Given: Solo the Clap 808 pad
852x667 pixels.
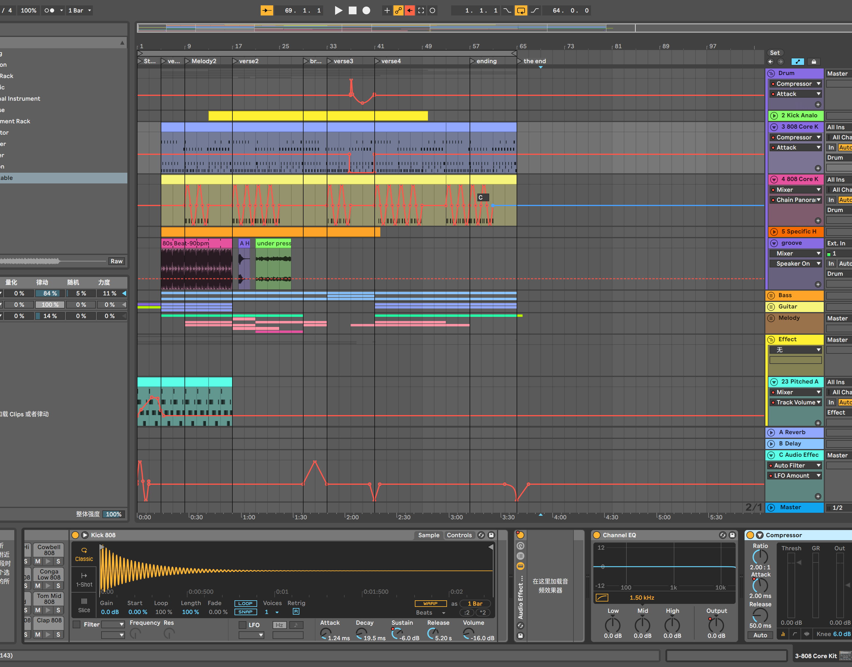Looking at the screenshot, I should (x=58, y=635).
